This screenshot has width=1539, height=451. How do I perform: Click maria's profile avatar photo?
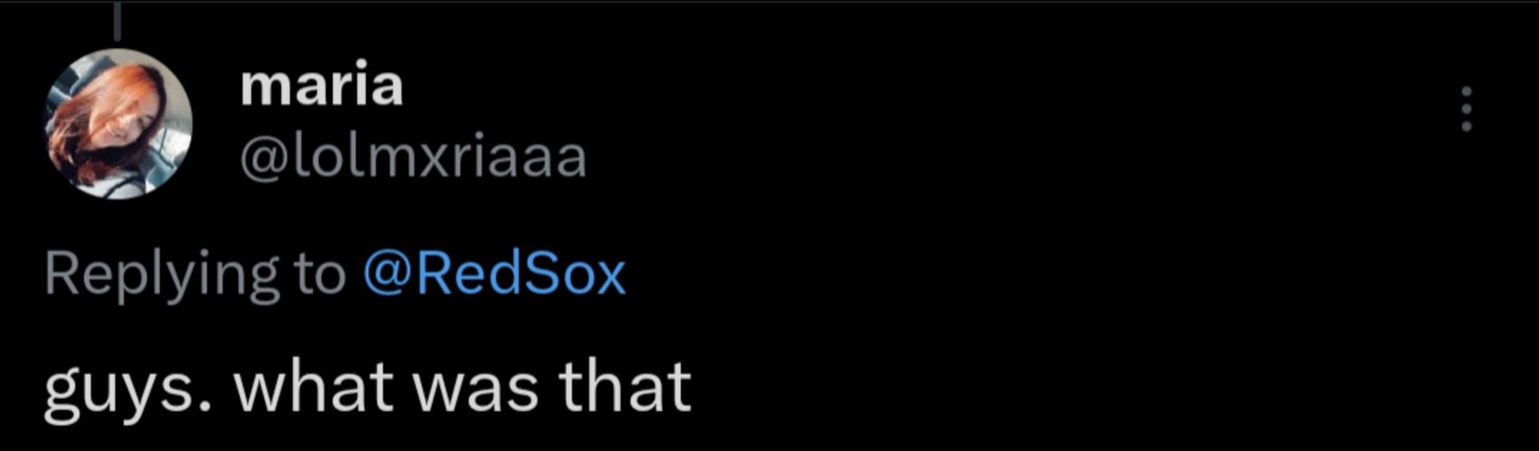(x=118, y=123)
